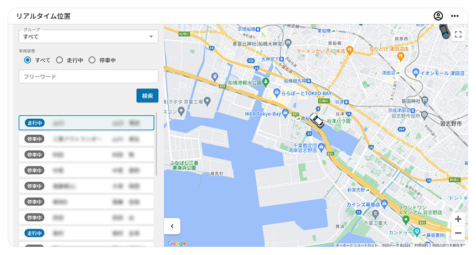Toggle fullscreen map view
Screen dimensions: 476x255
[458, 35]
